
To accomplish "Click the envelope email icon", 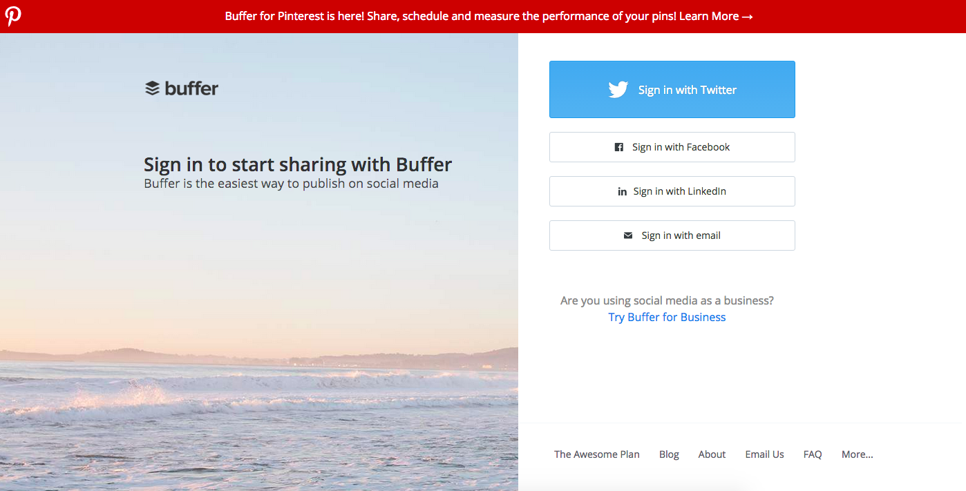I will (628, 235).
